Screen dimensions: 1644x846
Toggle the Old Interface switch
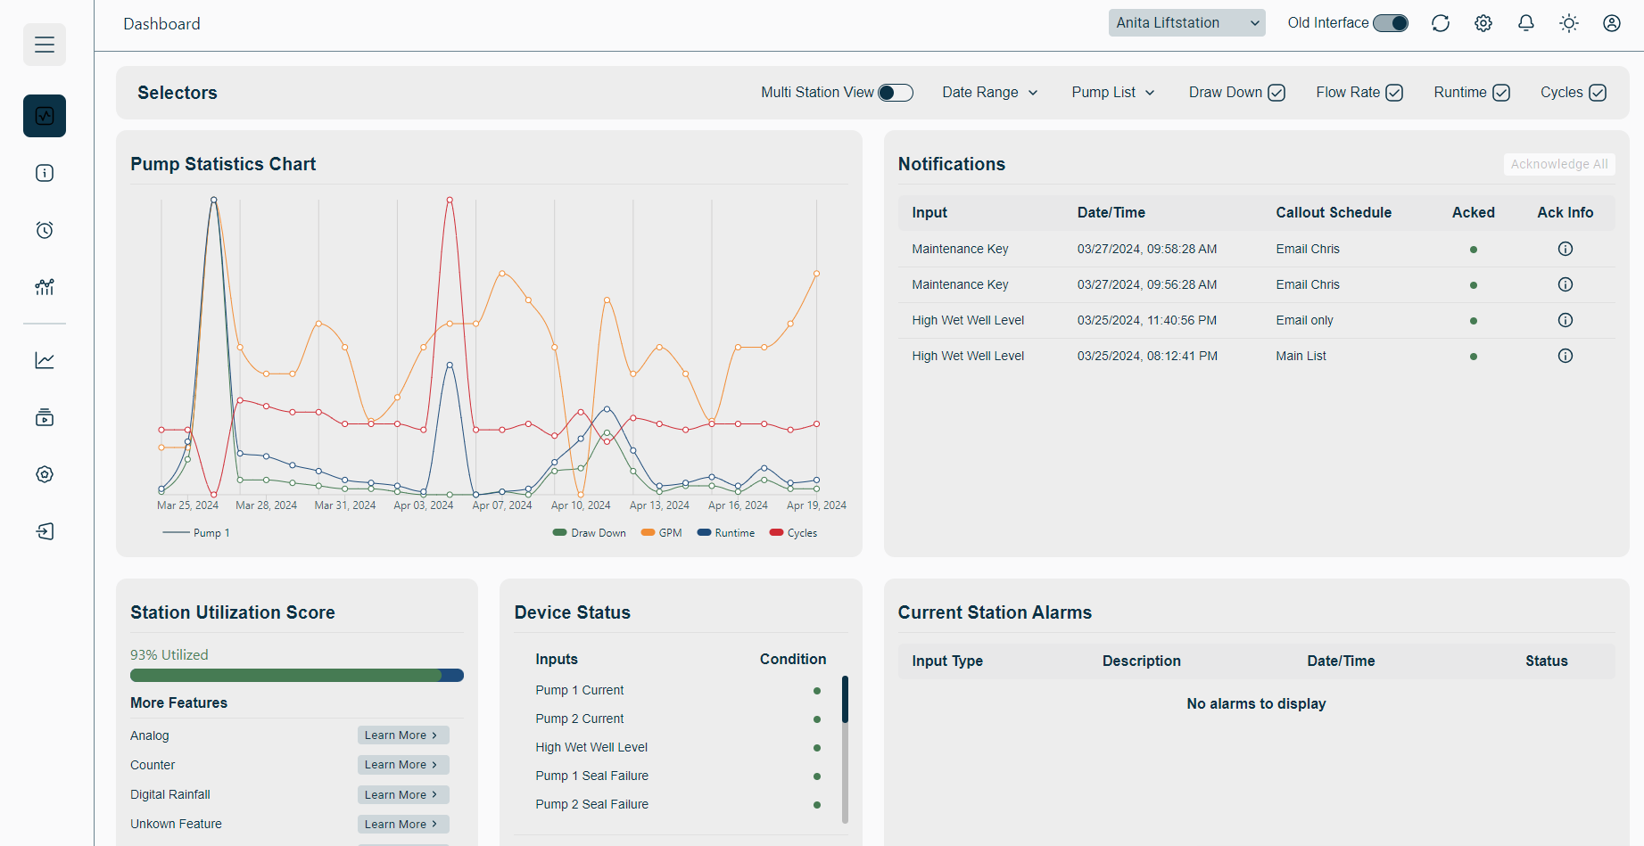pyautogui.click(x=1391, y=23)
